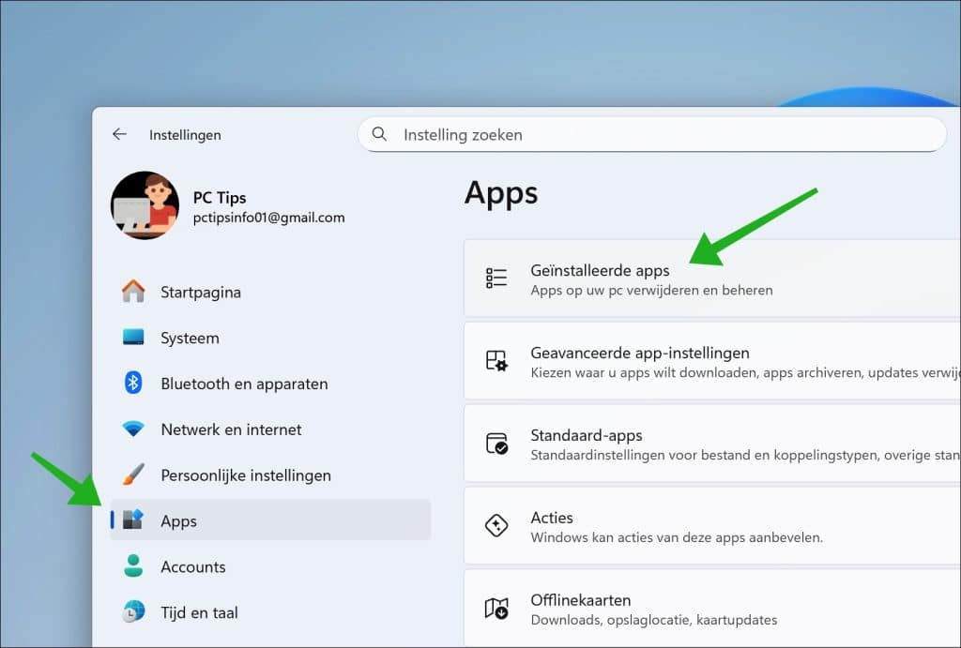The width and height of the screenshot is (961, 648).
Task: Click the Bluetooth icon in sidebar
Action: coord(133,383)
